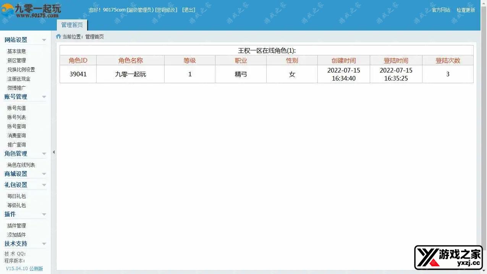Screen dimensions: 487x274
Task: Click the 角色名称 column header
Action: tap(131, 60)
